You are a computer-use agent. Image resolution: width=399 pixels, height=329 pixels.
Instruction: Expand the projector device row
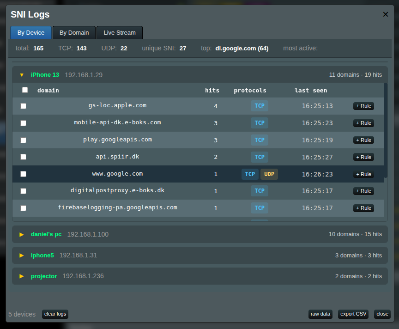pos(22,276)
